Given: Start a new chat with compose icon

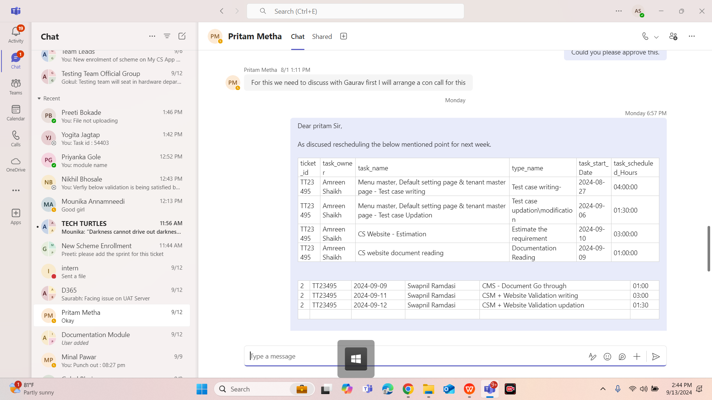Looking at the screenshot, I should pos(182,36).
